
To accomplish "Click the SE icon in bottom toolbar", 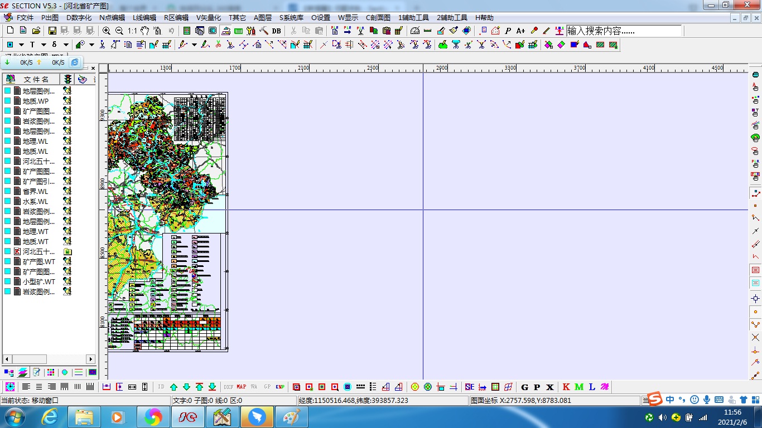I will tap(469, 387).
